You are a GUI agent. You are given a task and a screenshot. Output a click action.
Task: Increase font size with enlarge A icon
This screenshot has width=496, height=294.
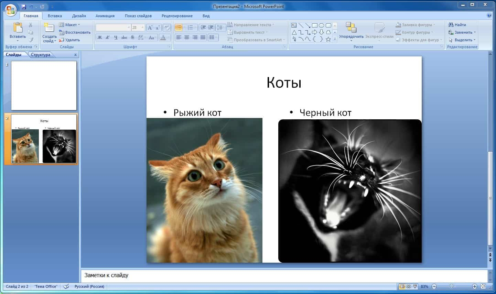150,28
